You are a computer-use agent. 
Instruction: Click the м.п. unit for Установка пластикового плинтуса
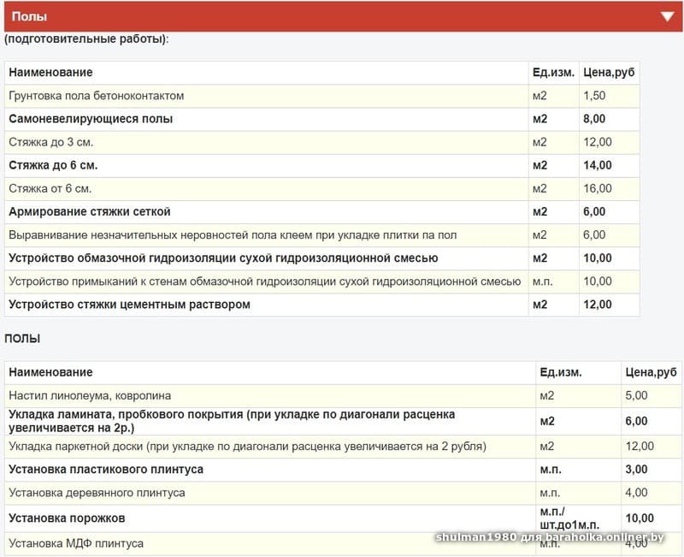tap(551, 470)
